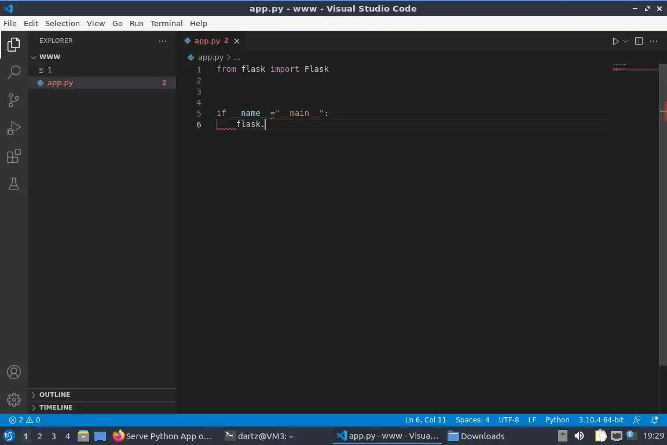Change end of line sequence LF
Image resolution: width=667 pixels, height=445 pixels.
click(x=532, y=420)
